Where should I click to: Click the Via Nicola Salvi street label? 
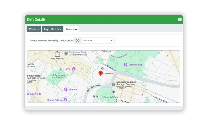point(110,67)
